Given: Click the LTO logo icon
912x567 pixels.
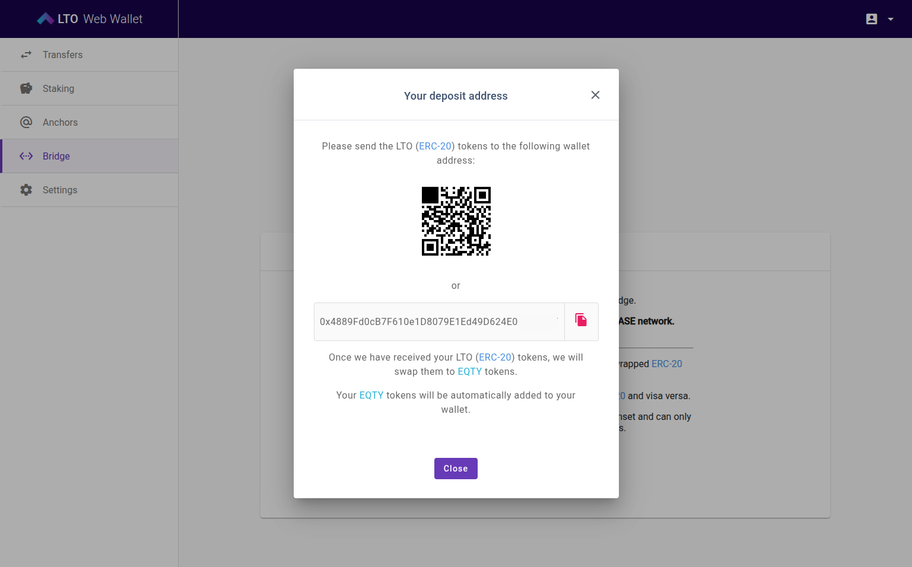Looking at the screenshot, I should click(x=46, y=19).
